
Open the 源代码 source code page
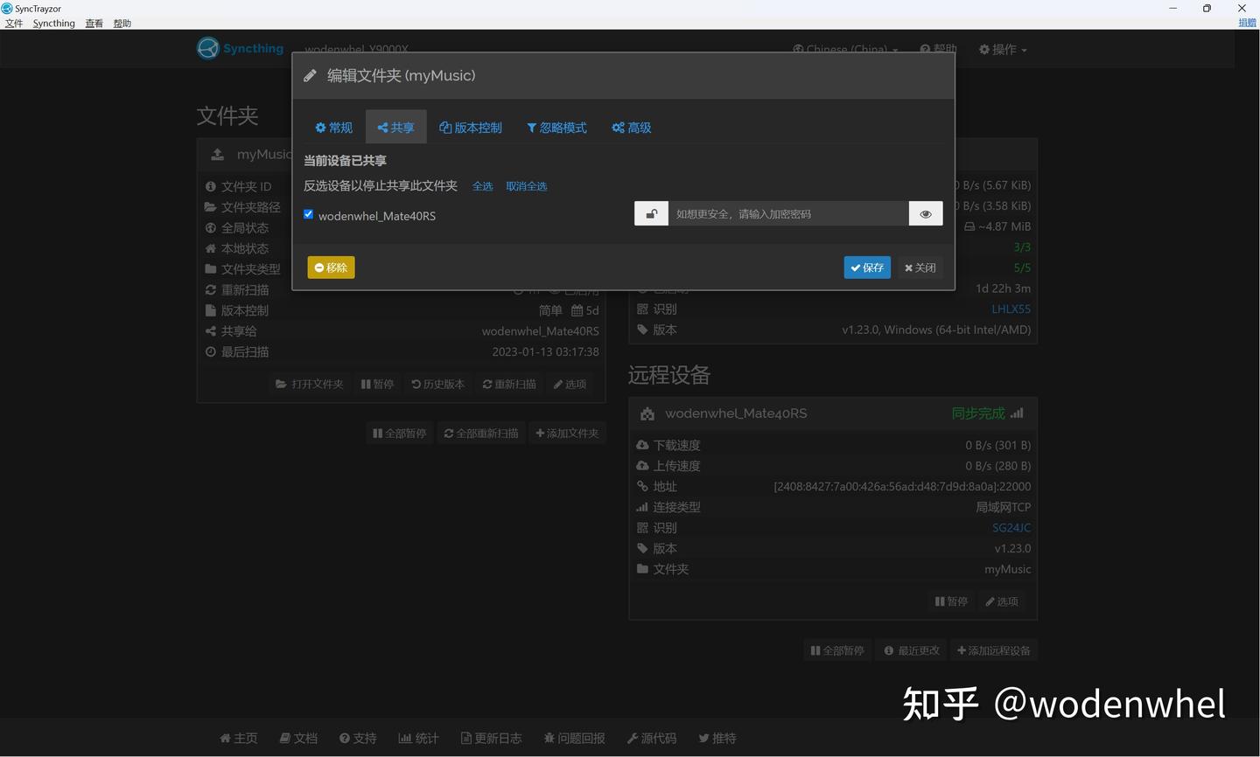[651, 738]
